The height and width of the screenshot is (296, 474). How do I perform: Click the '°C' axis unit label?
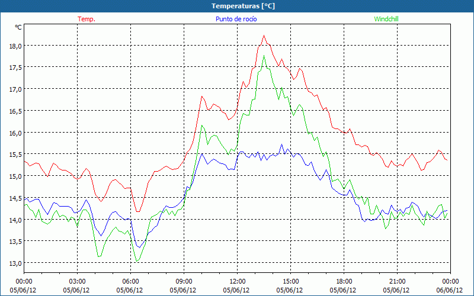point(18,27)
